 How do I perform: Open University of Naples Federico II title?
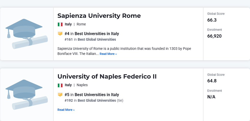pos(107,77)
